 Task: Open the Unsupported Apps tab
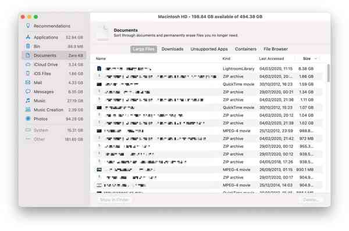coord(209,49)
